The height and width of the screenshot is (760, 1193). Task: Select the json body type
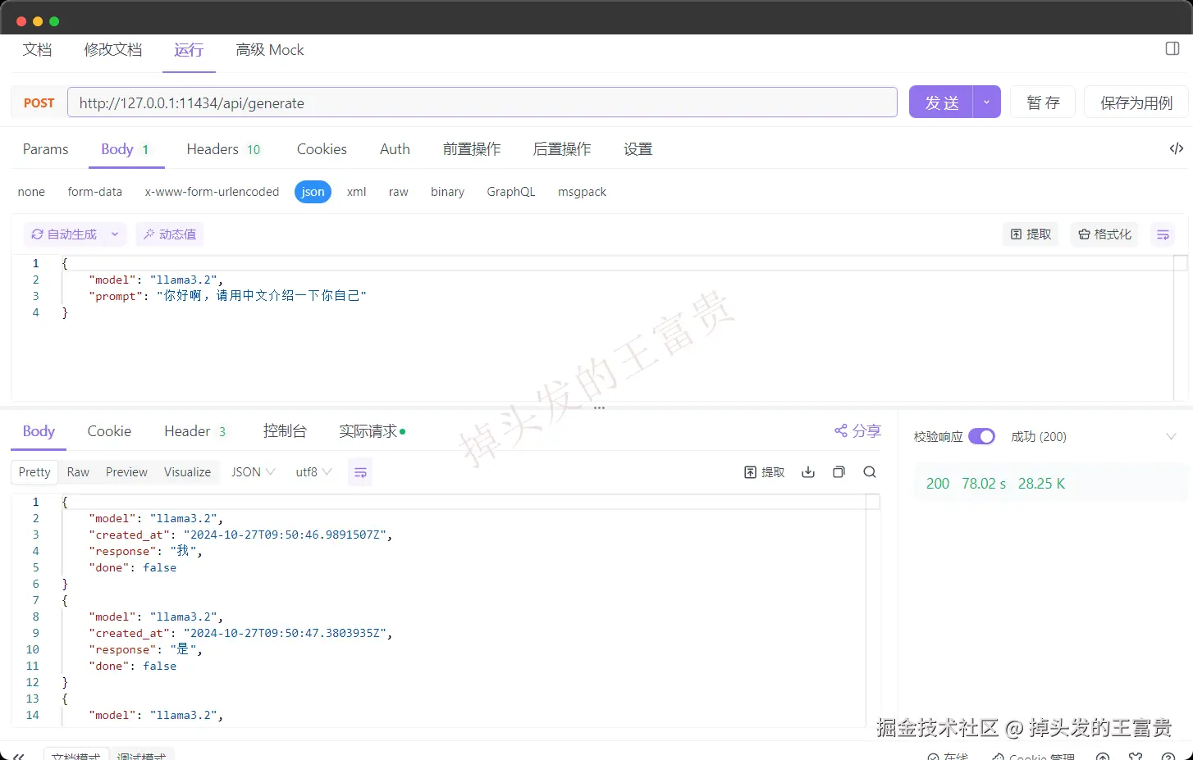coord(313,192)
